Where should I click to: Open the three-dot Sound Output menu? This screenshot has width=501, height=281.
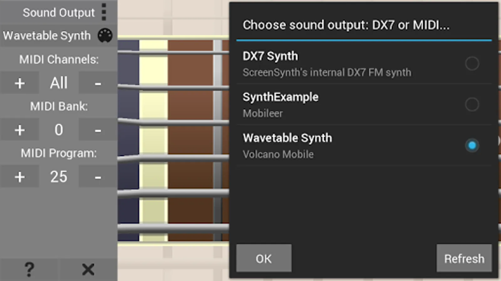click(104, 12)
